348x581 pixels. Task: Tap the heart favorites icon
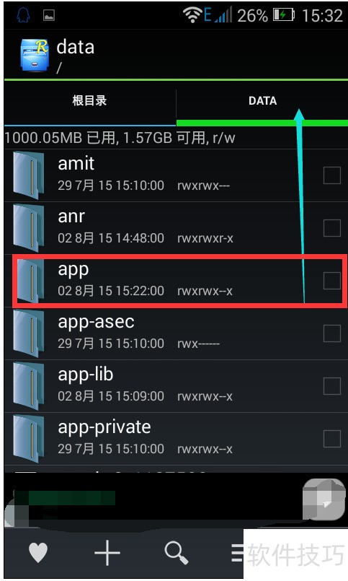(38, 552)
